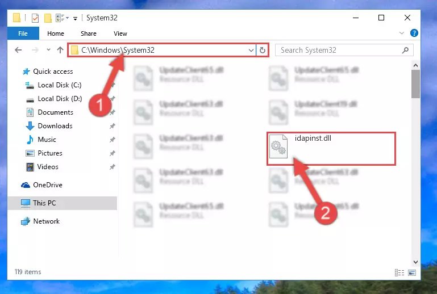Select OneDrive in navigation pane

pyautogui.click(x=48, y=185)
